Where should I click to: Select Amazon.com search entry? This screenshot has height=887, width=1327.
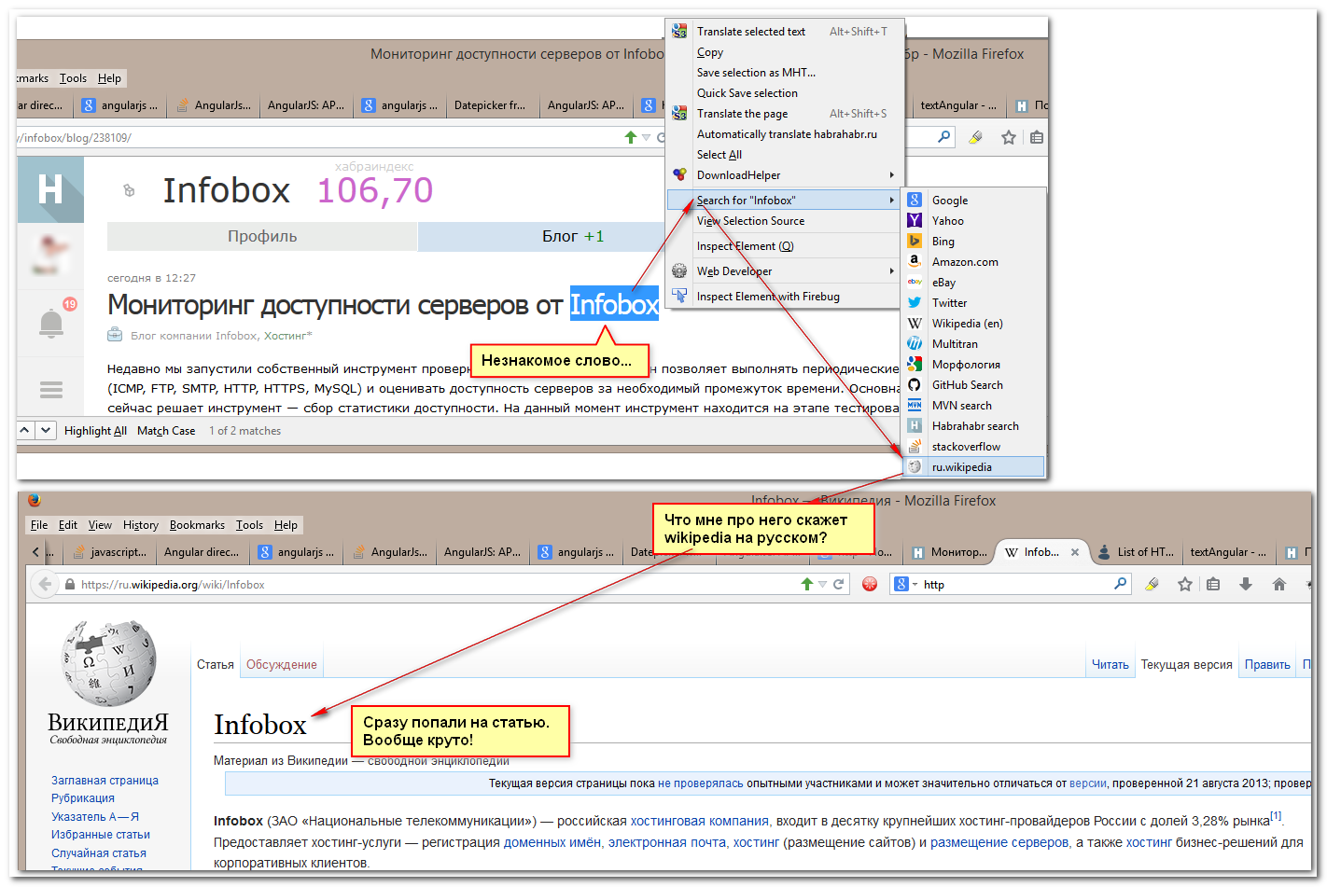coord(973,262)
